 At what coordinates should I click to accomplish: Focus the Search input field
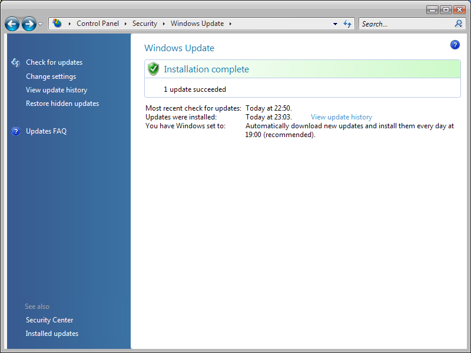tap(407, 24)
